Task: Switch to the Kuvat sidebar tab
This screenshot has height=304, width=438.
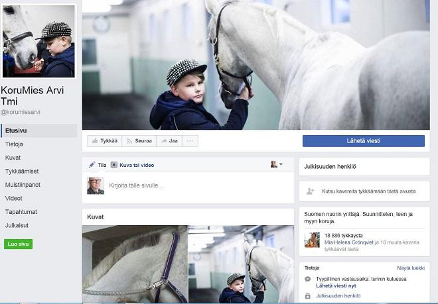Action: (13, 158)
